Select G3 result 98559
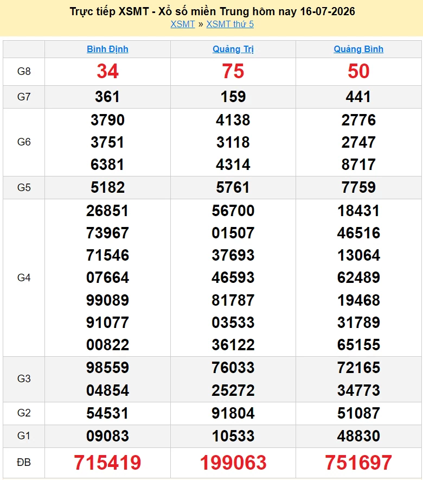 click(x=107, y=368)
